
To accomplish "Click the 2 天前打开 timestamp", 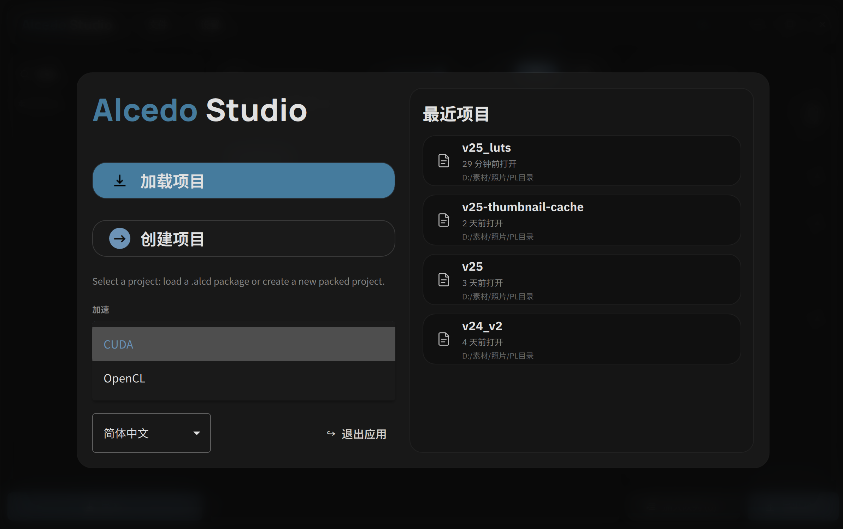I will [x=483, y=223].
